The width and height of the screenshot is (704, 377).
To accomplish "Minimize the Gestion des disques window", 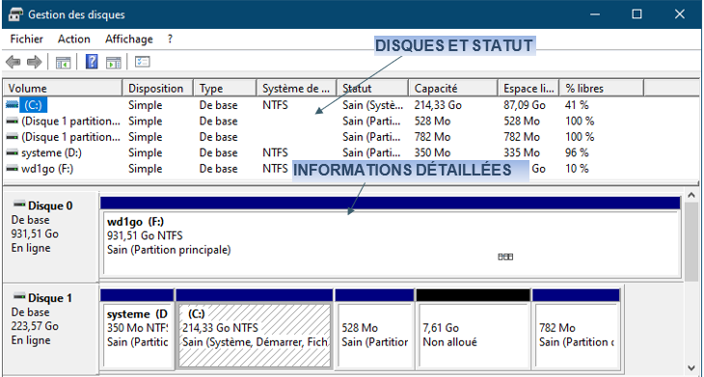I will (595, 14).
